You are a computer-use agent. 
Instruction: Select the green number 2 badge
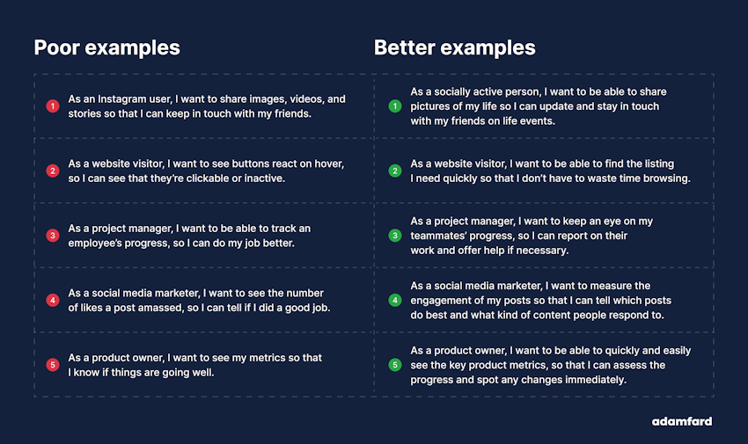(x=395, y=171)
